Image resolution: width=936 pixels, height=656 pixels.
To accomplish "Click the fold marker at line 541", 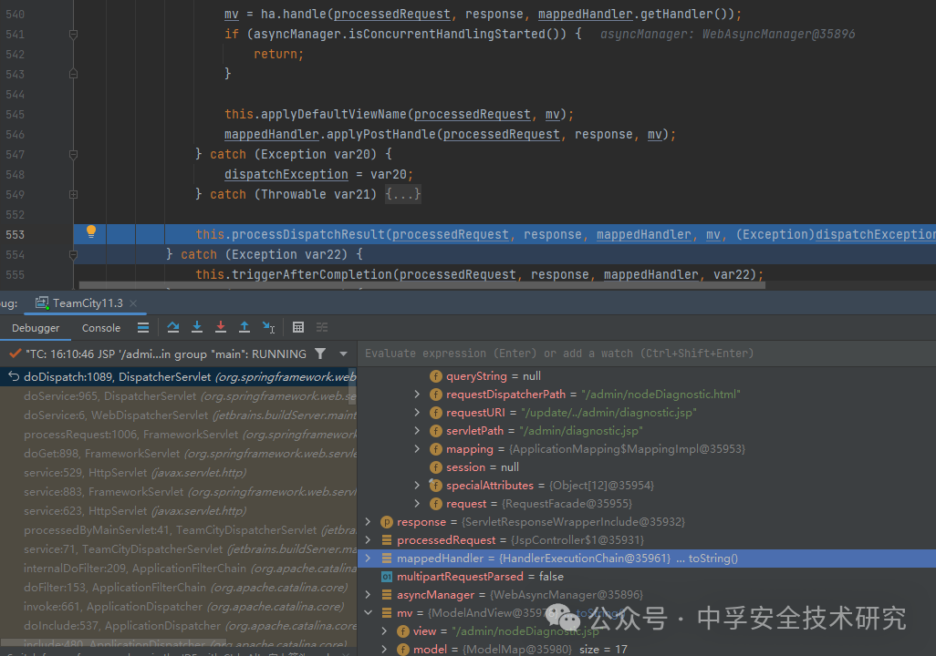I will point(73,34).
